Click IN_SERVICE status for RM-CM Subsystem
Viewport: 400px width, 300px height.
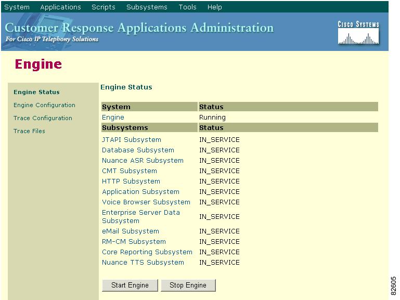click(219, 242)
